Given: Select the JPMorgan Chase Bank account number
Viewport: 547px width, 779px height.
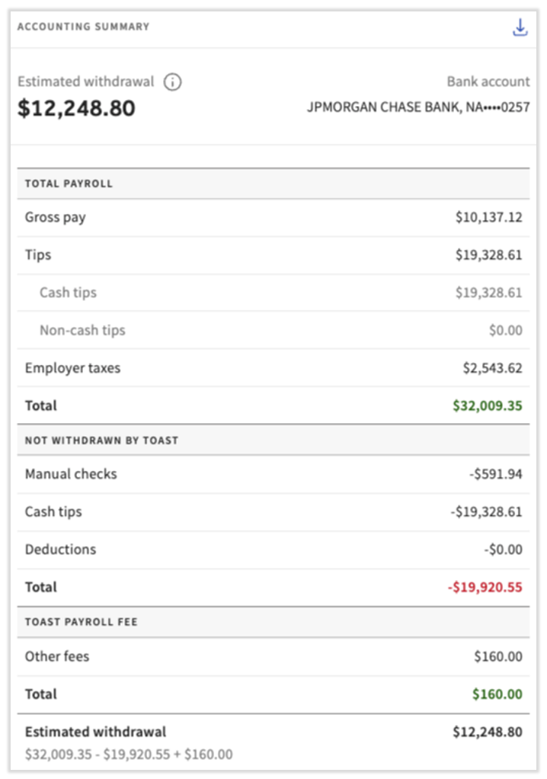Looking at the screenshot, I should [x=418, y=107].
